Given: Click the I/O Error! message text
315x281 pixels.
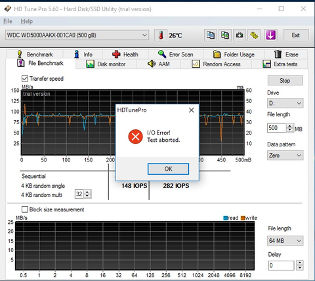Looking at the screenshot, I should (x=159, y=133).
